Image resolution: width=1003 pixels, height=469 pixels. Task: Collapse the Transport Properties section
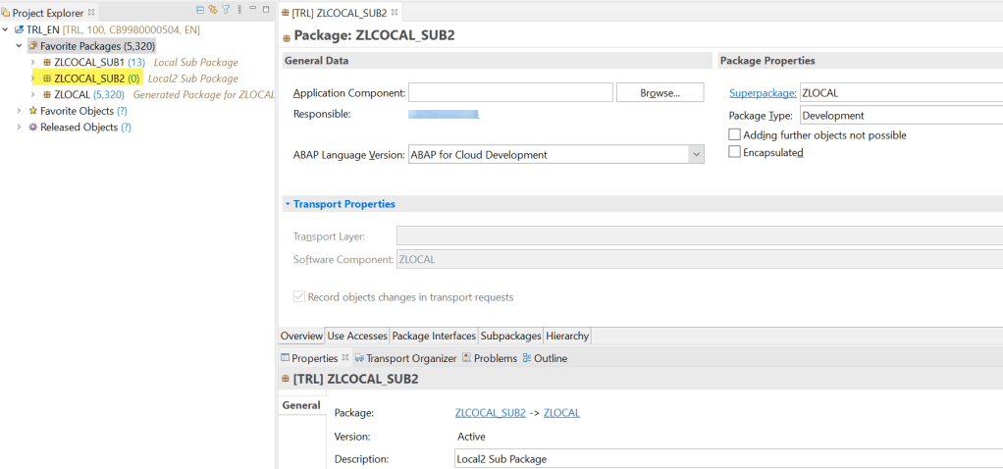[288, 204]
